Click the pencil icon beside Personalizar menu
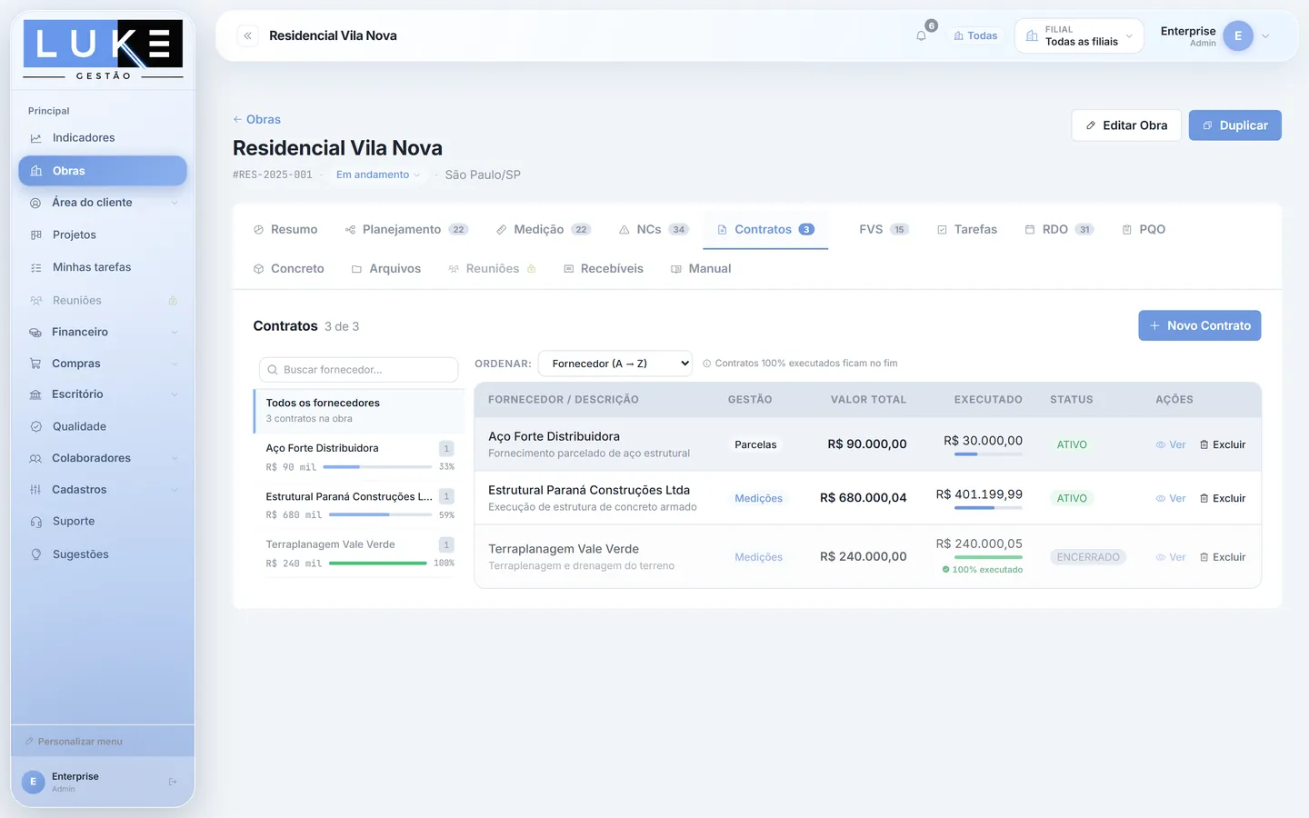Viewport: 1309px width, 818px height. (29, 742)
